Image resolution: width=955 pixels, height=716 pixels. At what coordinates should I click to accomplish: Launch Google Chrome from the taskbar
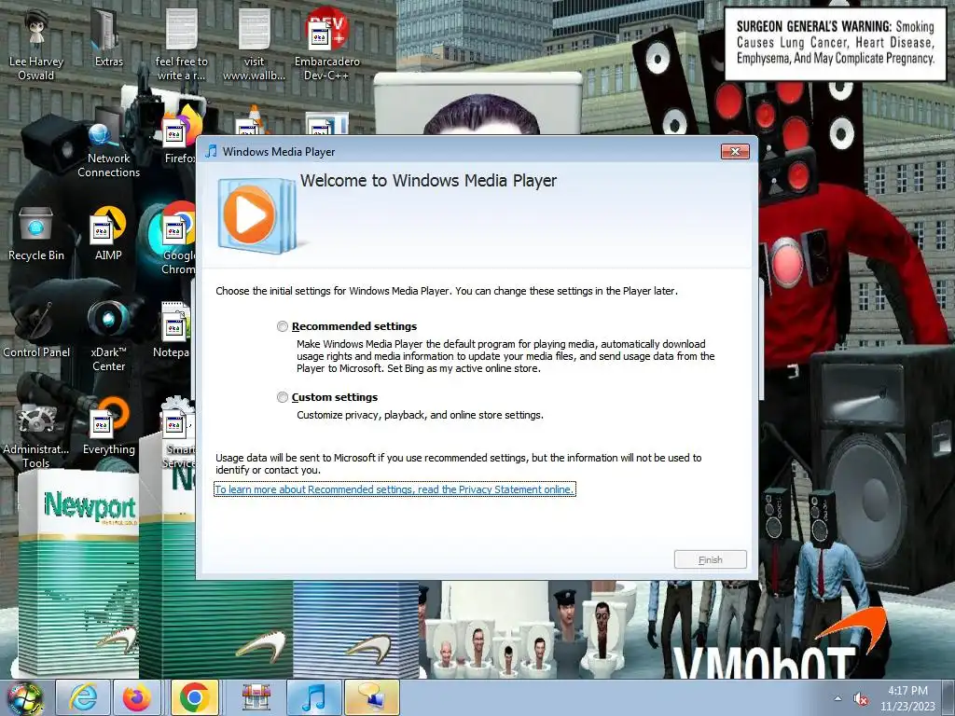click(x=194, y=697)
